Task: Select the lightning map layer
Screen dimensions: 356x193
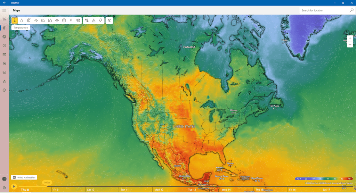Action: (x=101, y=20)
